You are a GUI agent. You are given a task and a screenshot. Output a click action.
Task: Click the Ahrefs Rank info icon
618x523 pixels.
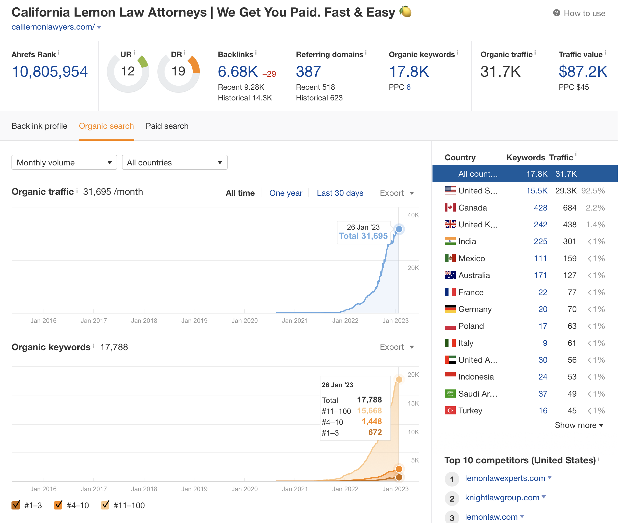[x=59, y=53]
